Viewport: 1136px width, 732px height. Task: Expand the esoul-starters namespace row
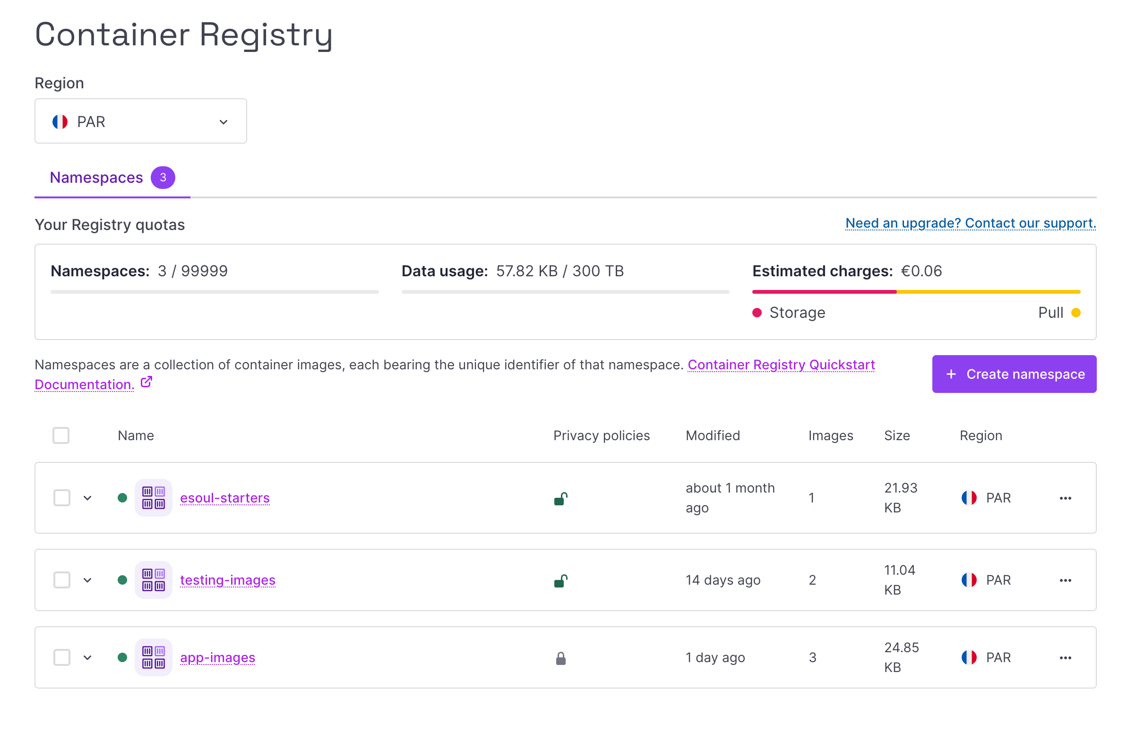[x=87, y=497]
